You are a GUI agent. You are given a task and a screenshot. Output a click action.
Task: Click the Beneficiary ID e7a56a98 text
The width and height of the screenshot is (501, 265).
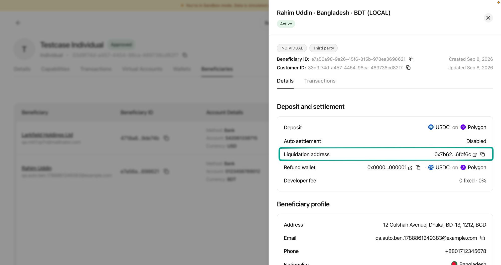(358, 59)
